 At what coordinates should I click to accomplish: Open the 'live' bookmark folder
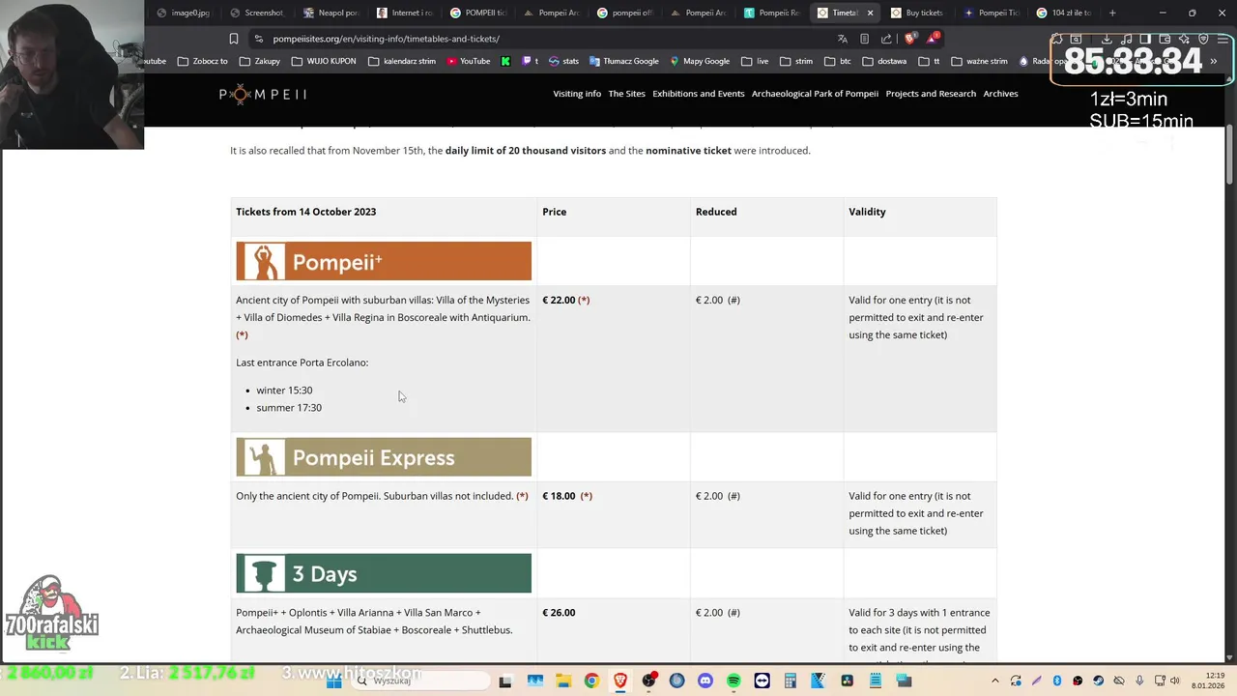(756, 61)
